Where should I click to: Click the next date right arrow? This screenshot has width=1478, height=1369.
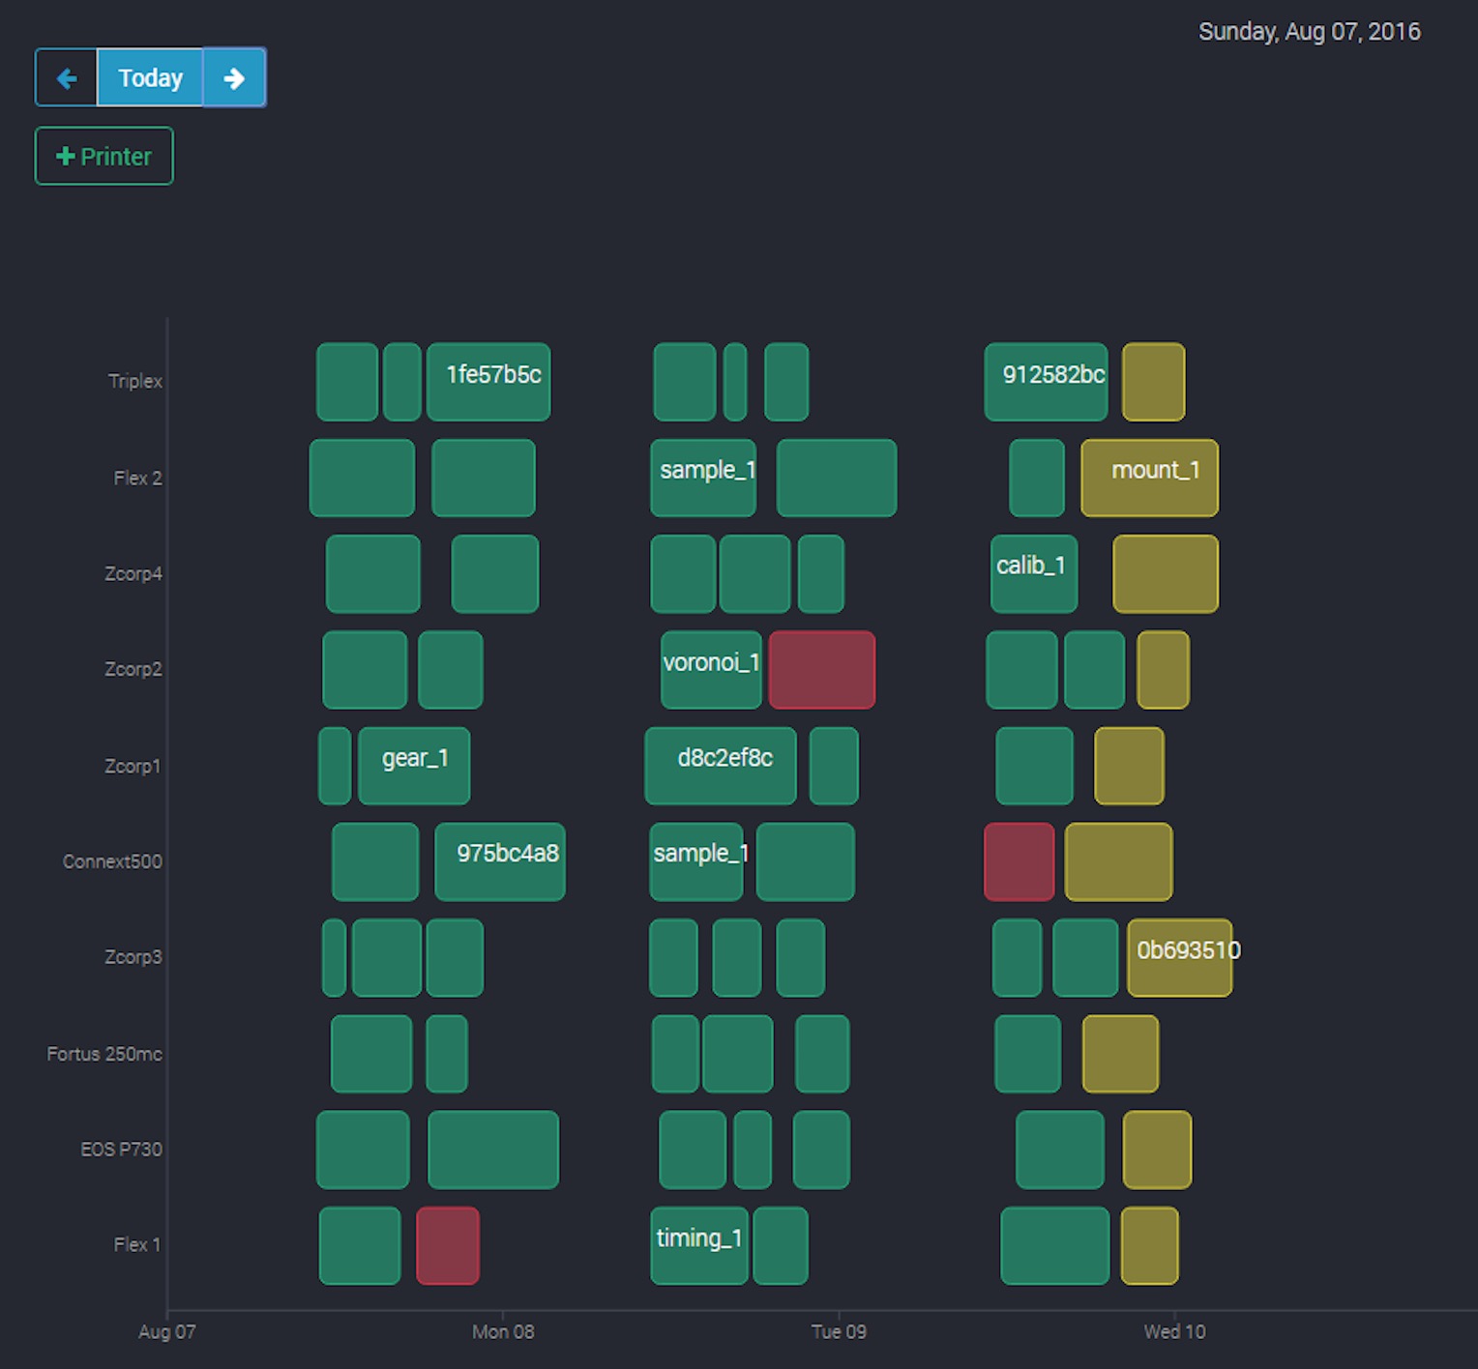point(234,77)
